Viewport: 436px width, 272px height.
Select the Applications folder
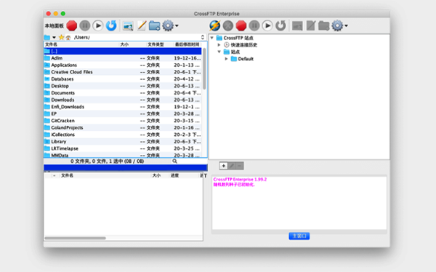click(x=123, y=65)
